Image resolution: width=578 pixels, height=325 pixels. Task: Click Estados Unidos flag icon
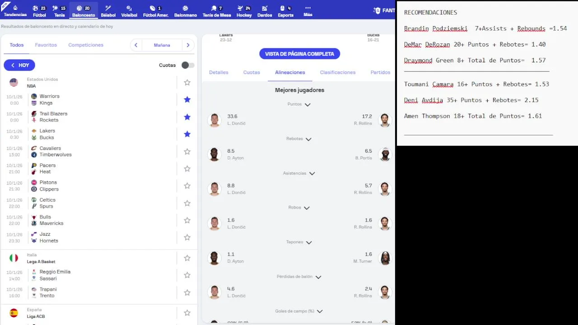pos(14,83)
